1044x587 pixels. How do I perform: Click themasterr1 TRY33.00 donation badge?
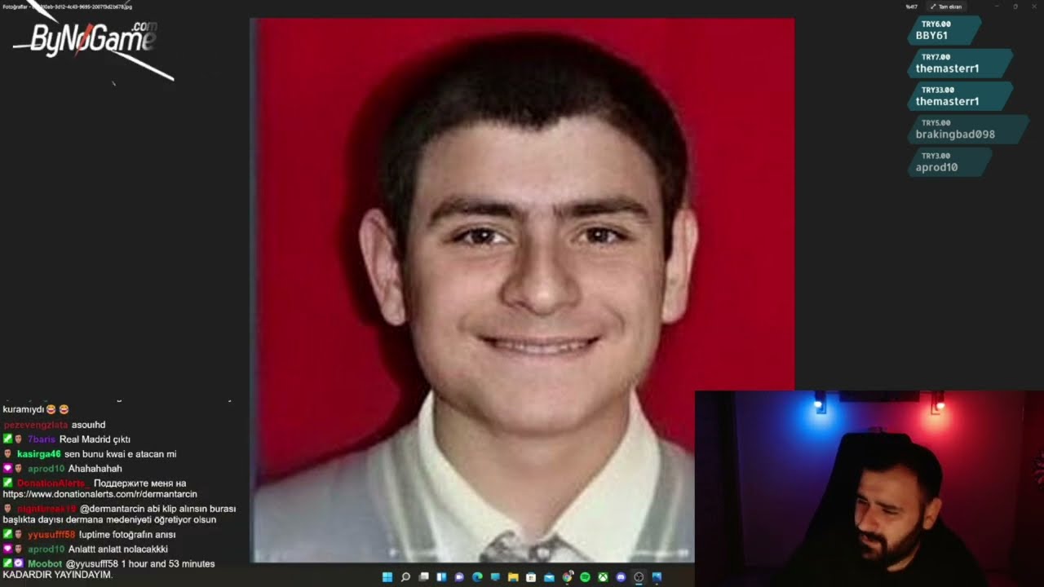tap(960, 95)
